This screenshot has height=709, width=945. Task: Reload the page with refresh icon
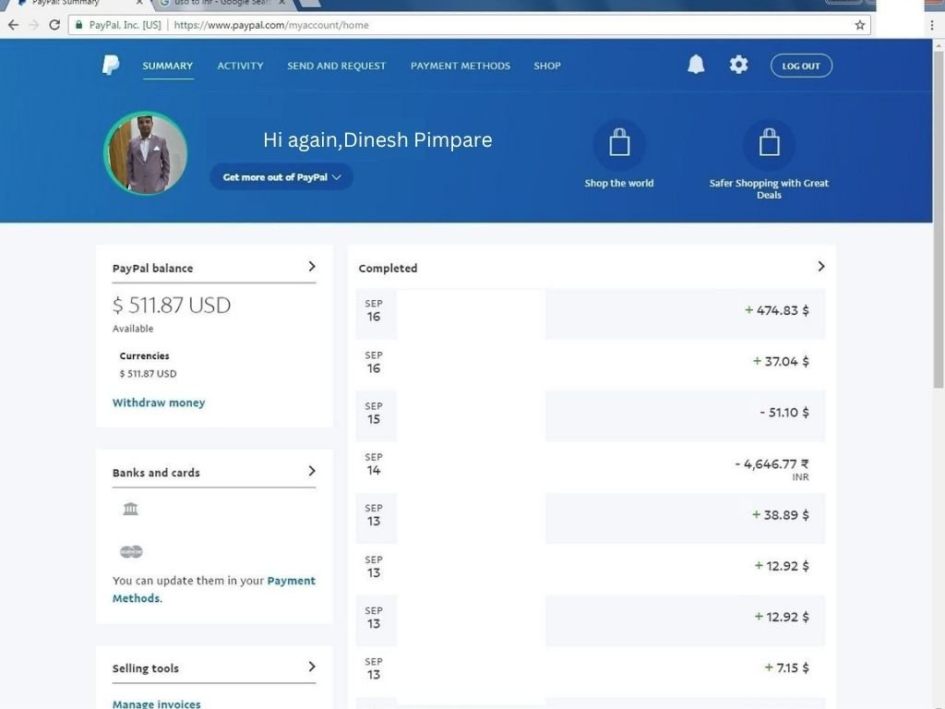[x=54, y=25]
